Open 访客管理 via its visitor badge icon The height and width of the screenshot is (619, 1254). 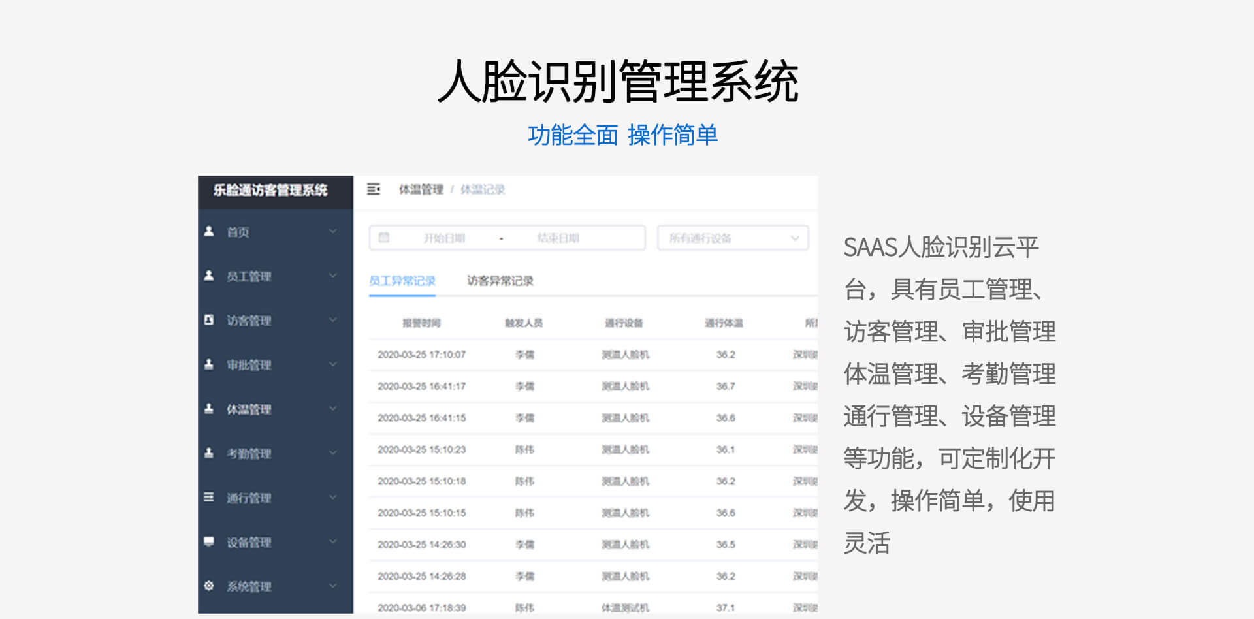point(209,320)
